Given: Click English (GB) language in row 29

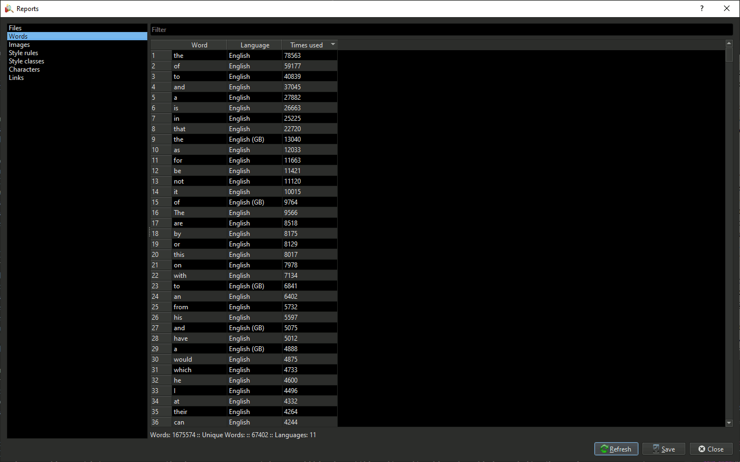Looking at the screenshot, I should point(254,349).
